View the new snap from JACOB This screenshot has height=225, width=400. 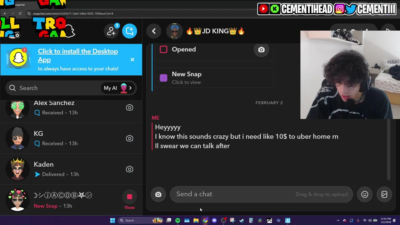[x=129, y=201]
